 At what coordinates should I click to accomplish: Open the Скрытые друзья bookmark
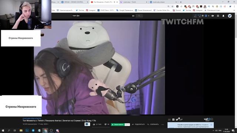click(65, 10)
